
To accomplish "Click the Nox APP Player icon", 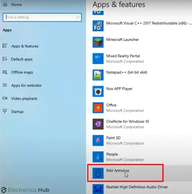I will point(98,91).
